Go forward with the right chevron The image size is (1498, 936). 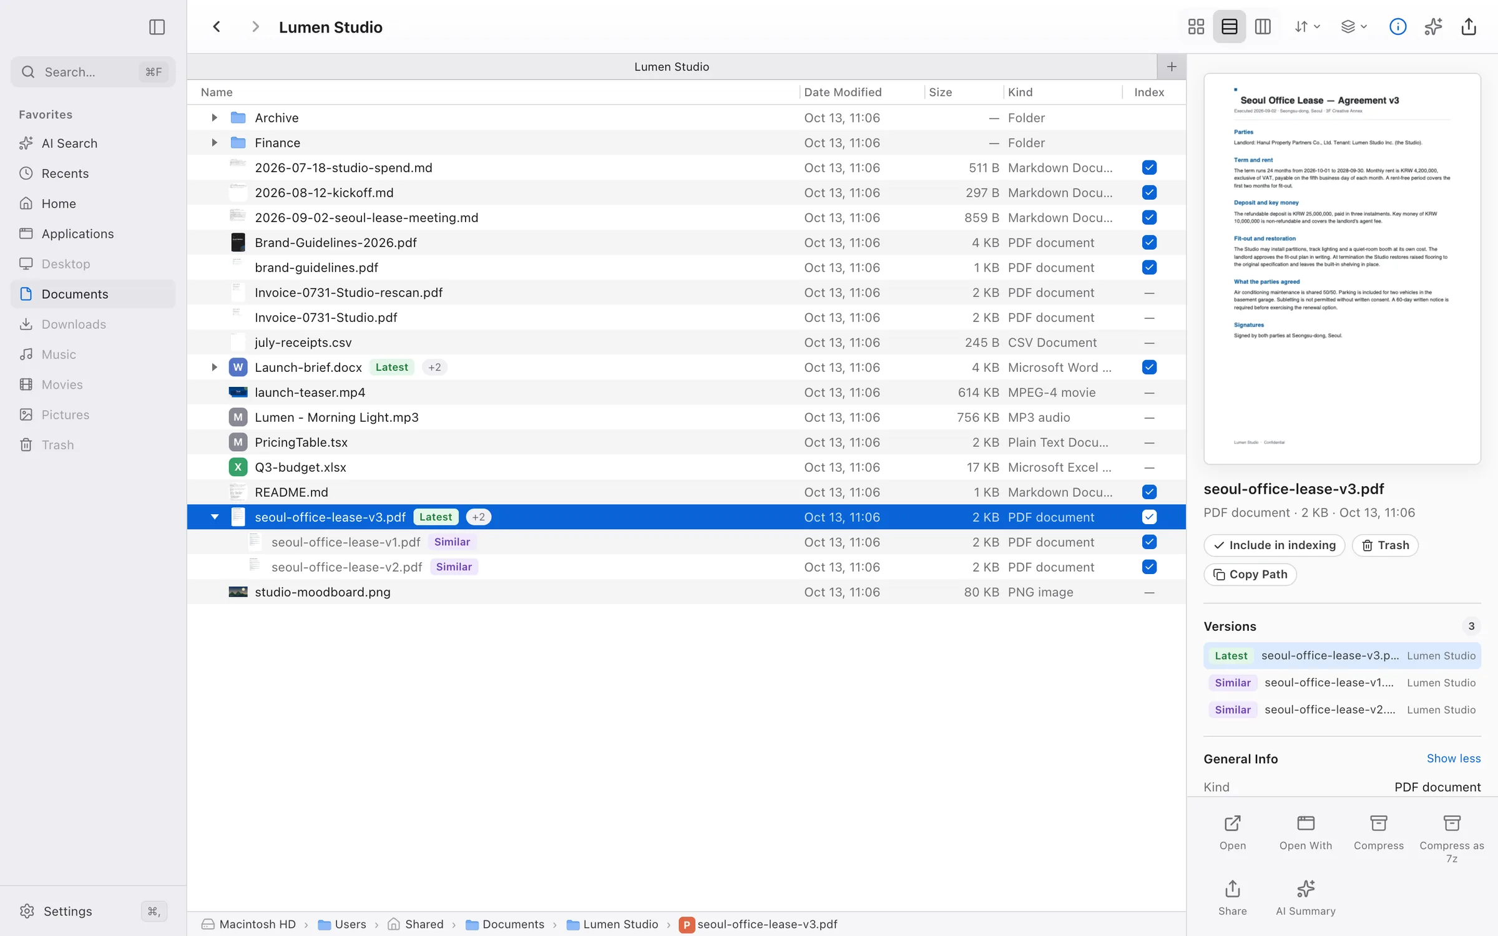click(x=255, y=27)
